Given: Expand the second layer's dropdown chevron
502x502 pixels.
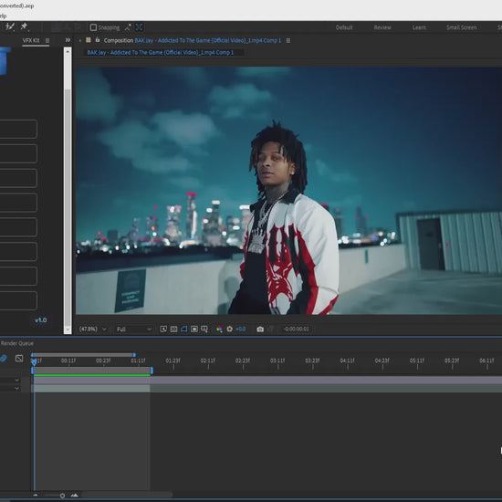Looking at the screenshot, I should pyautogui.click(x=17, y=388).
